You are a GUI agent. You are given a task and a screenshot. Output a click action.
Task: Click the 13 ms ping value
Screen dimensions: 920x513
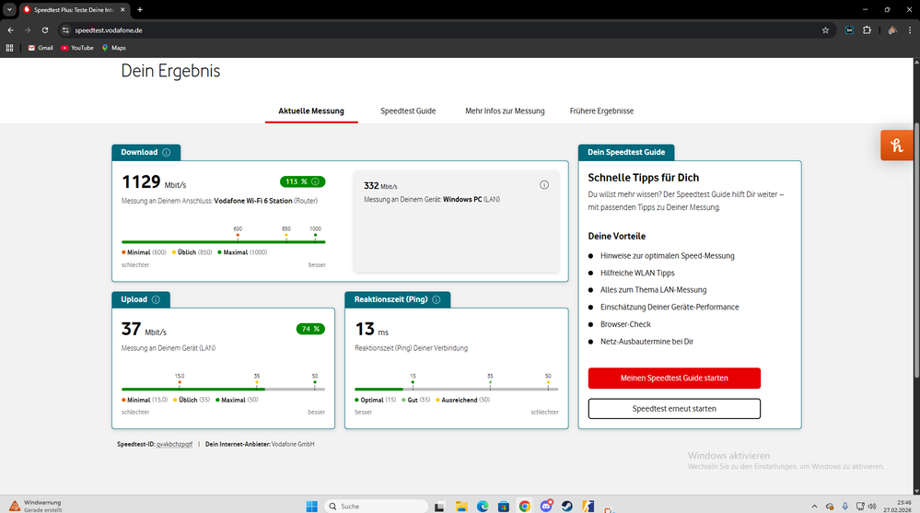(x=371, y=330)
